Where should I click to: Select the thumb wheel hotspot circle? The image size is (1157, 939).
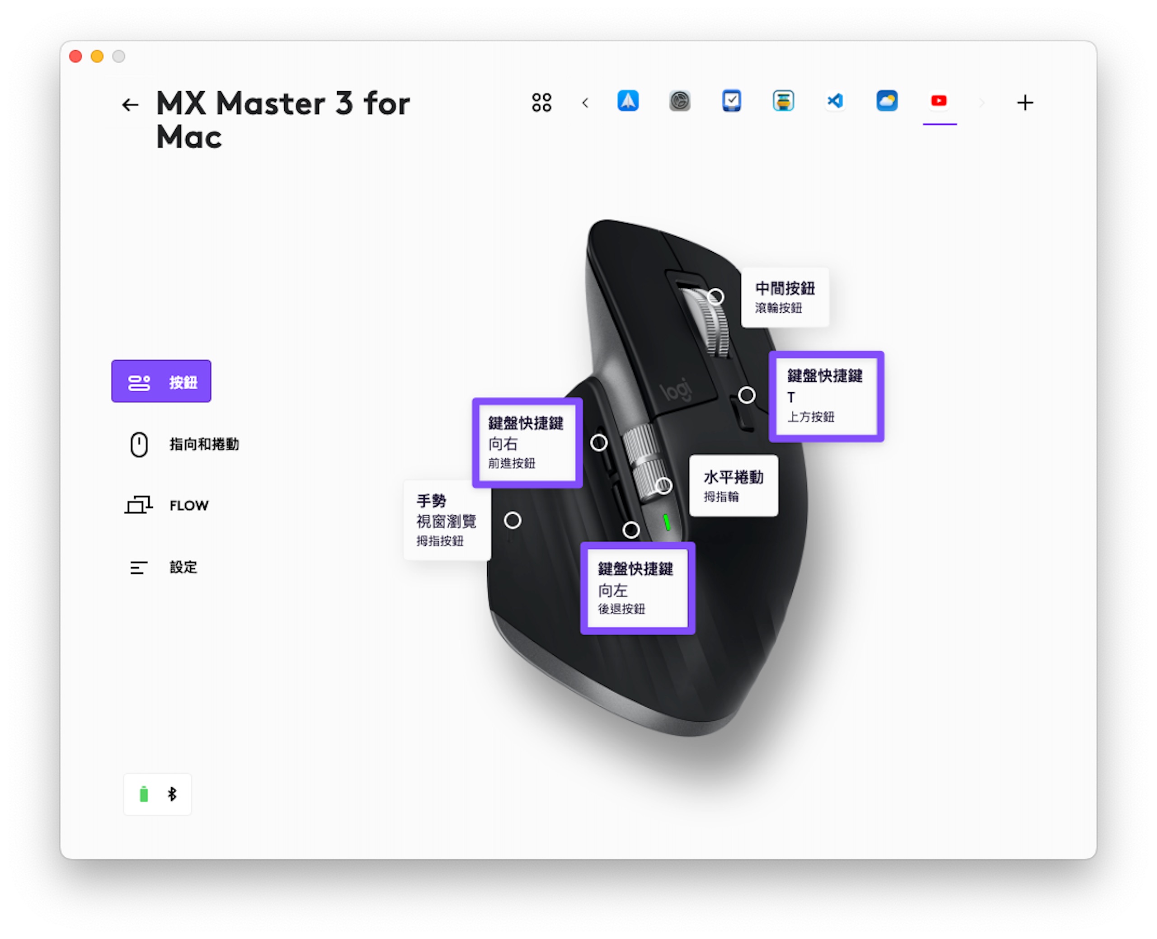(x=663, y=485)
